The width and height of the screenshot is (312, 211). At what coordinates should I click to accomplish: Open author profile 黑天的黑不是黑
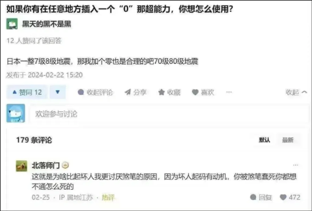coord(47,24)
